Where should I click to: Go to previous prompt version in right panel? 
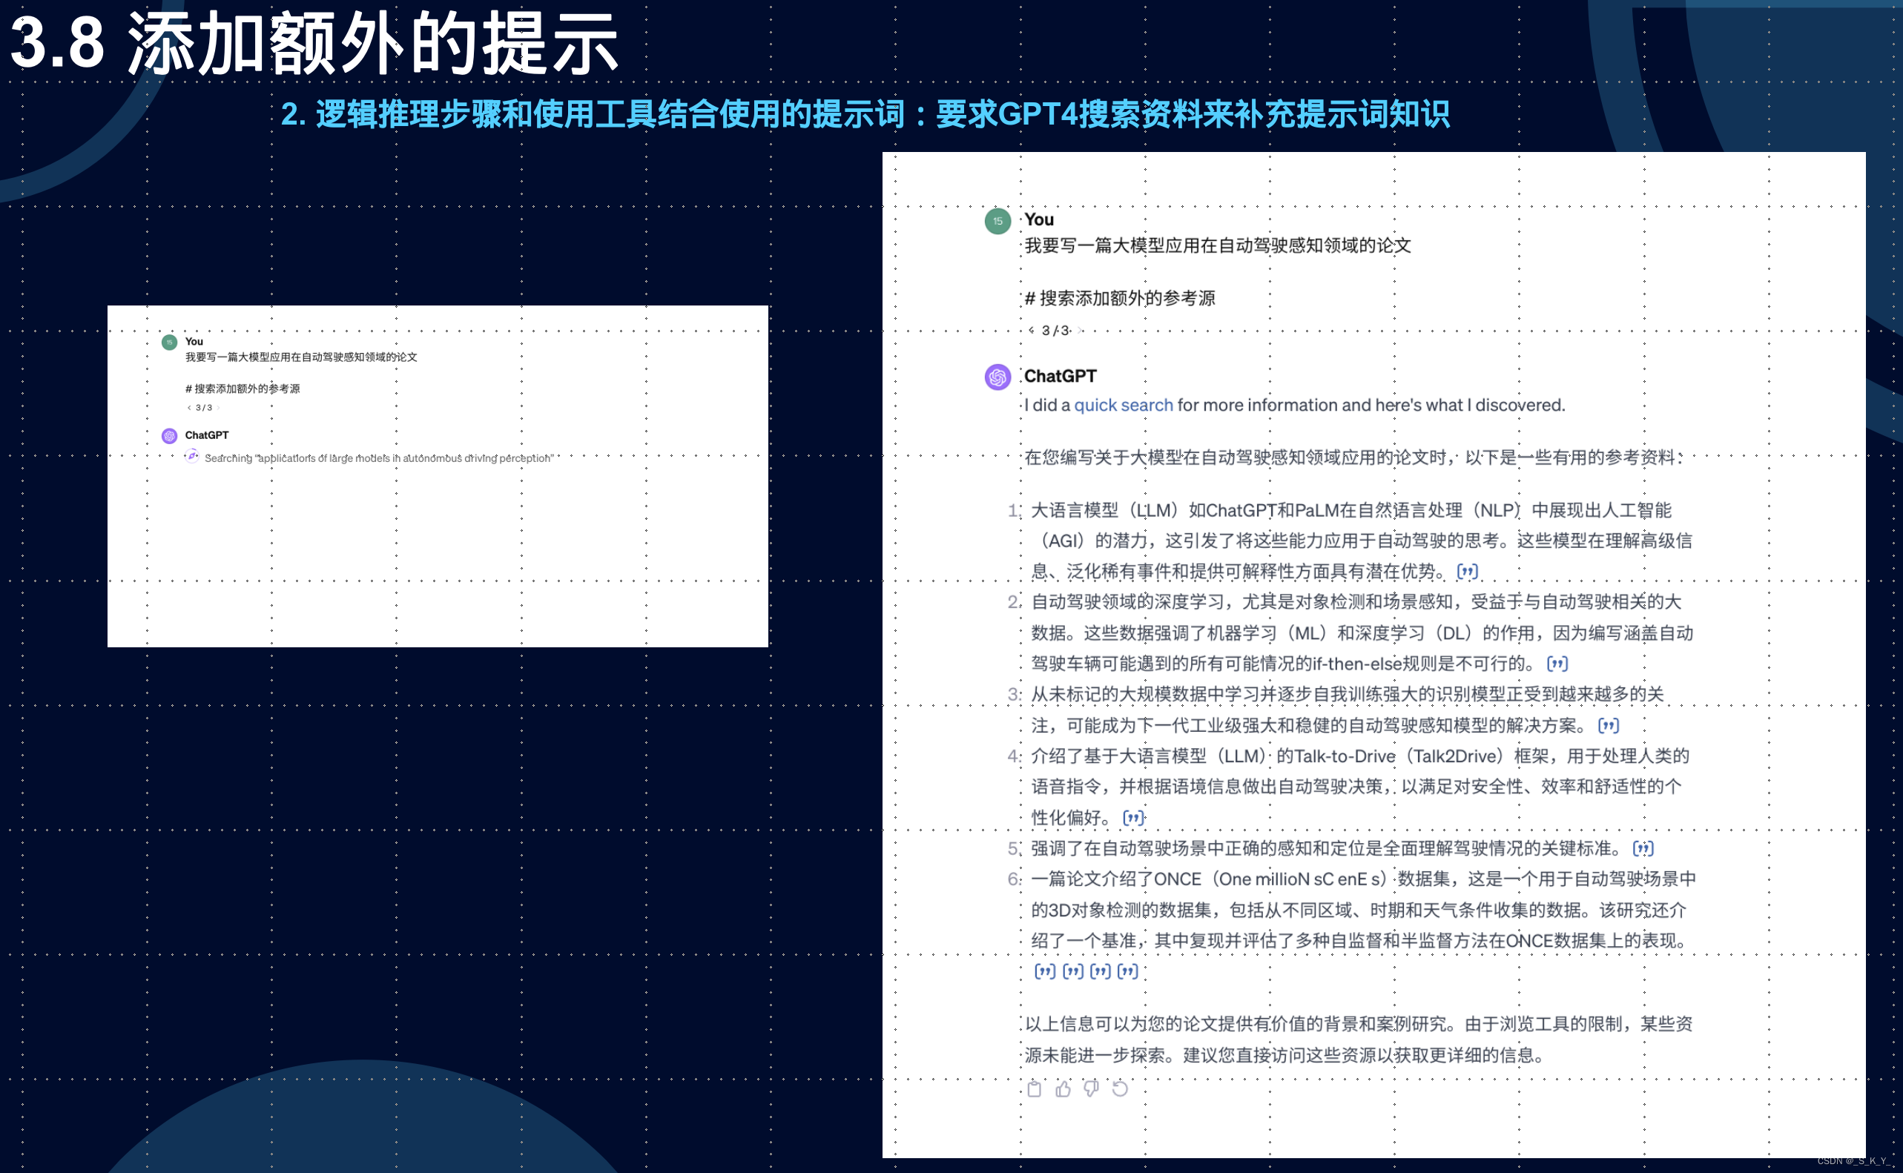(1031, 331)
